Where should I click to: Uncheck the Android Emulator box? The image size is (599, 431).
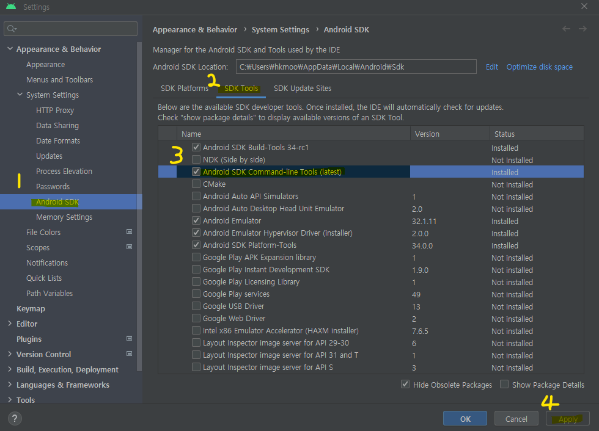click(x=196, y=220)
